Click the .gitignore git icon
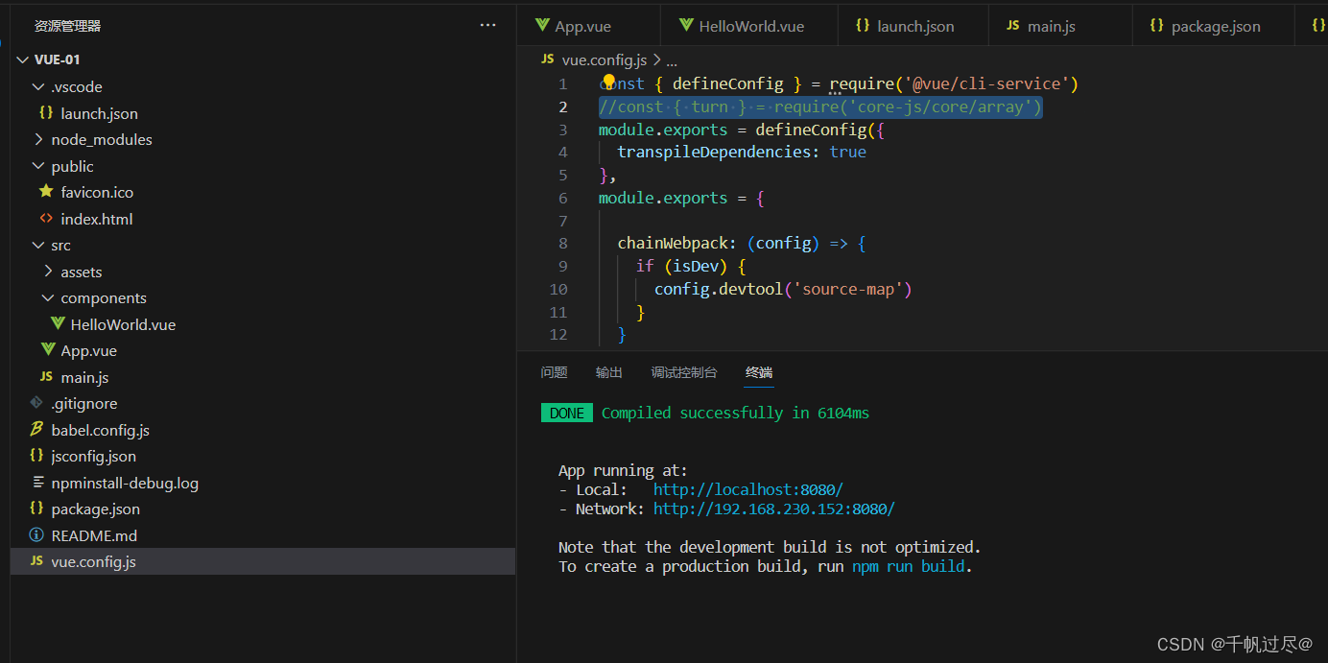The width and height of the screenshot is (1328, 663). pos(36,403)
